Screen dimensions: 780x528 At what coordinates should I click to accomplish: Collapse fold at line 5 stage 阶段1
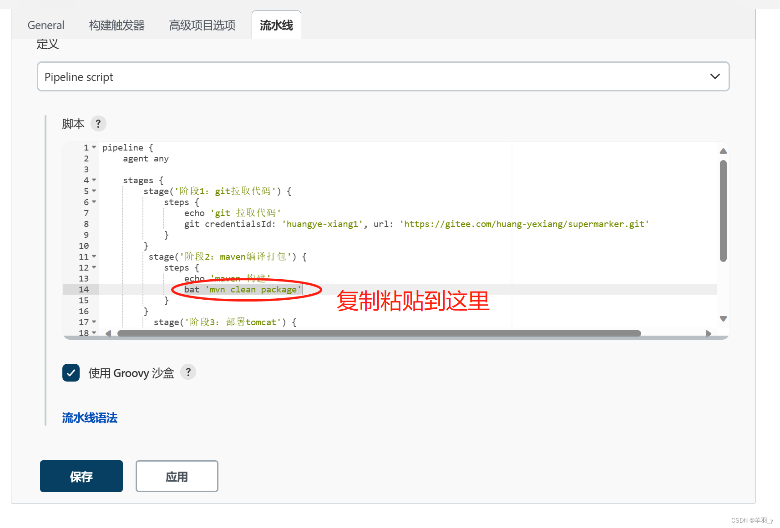tap(94, 191)
